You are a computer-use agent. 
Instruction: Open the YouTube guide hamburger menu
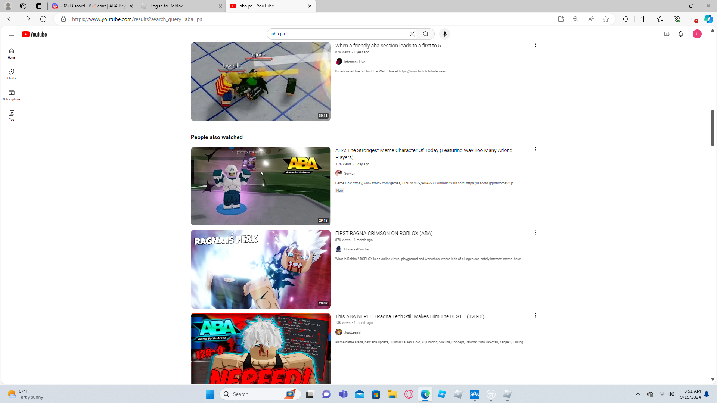click(x=12, y=34)
